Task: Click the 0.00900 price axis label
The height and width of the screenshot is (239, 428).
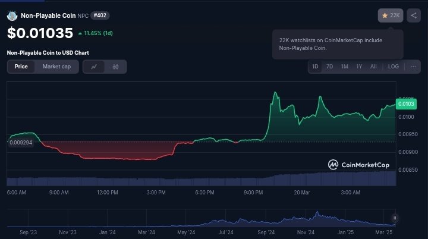Action: tap(408, 152)
